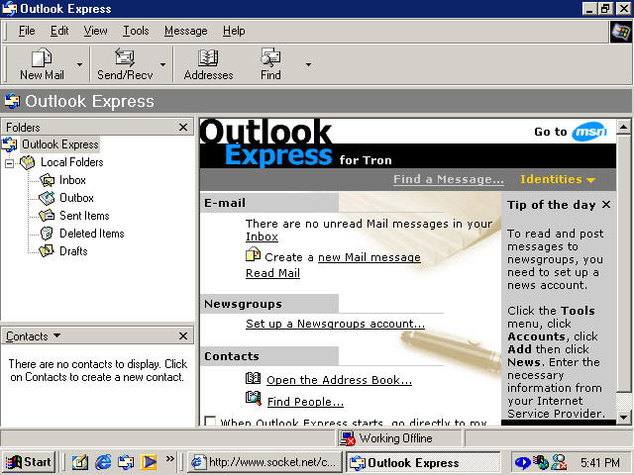Tick the go directly to Inbox checkbox

point(210,422)
